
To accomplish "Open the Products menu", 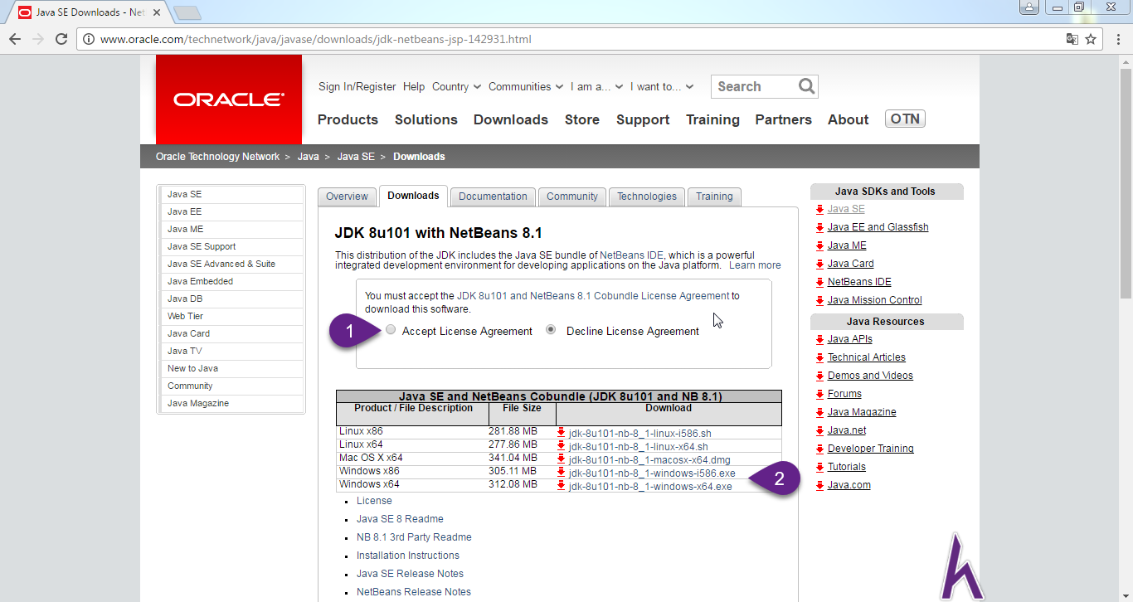I will [348, 119].
